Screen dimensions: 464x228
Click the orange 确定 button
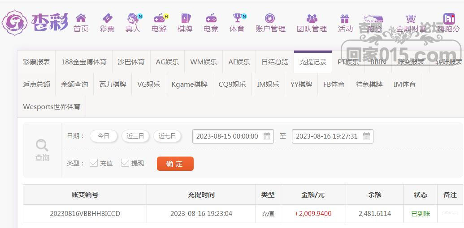[175, 164]
